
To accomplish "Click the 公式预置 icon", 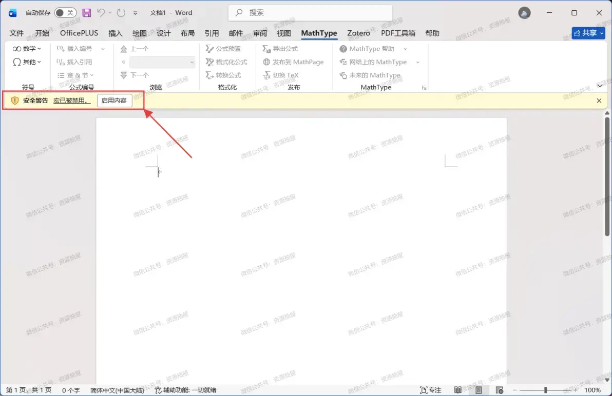I will tap(209, 49).
